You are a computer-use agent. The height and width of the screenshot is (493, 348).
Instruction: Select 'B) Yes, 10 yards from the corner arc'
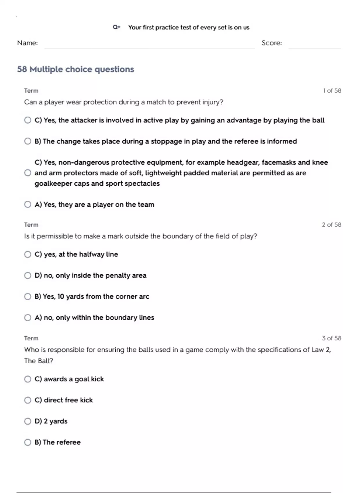tap(28, 296)
